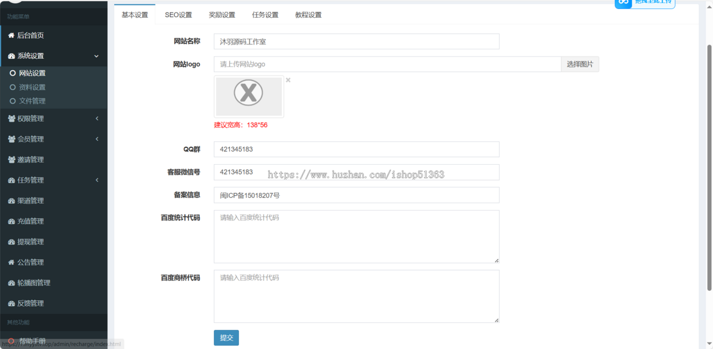Screen dimensions: 713x349
Task: Select 资料设置 submenu item
Action: [32, 87]
